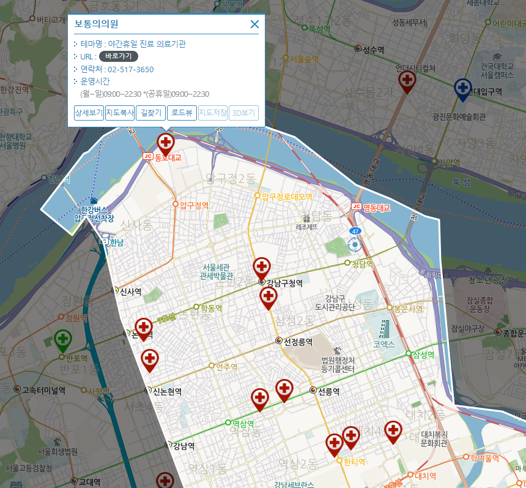Click 언주역 station label
Viewport: 526px width, 488px height.
226,367
